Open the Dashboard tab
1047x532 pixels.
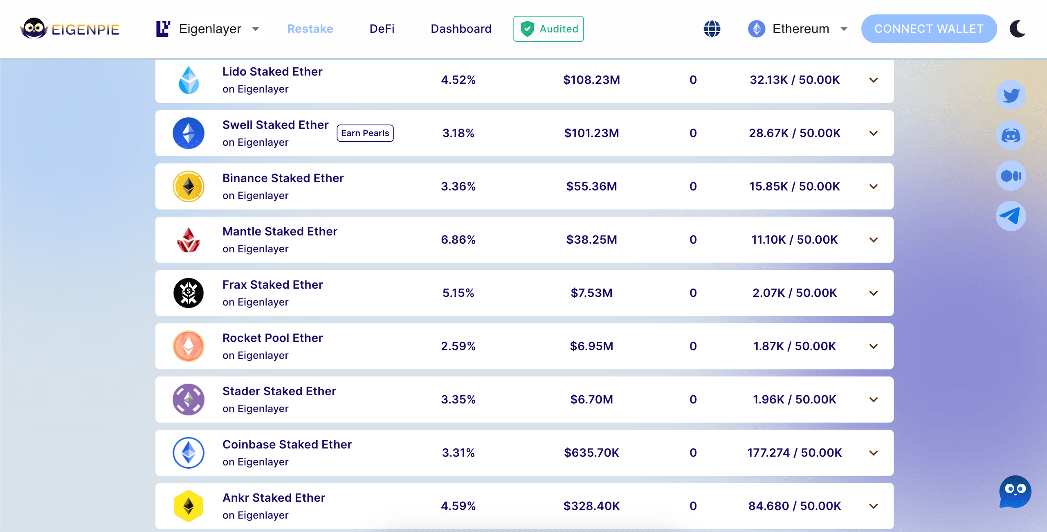click(461, 29)
